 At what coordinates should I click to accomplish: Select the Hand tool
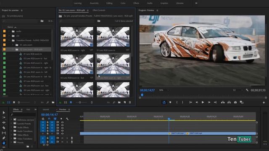[4, 143]
